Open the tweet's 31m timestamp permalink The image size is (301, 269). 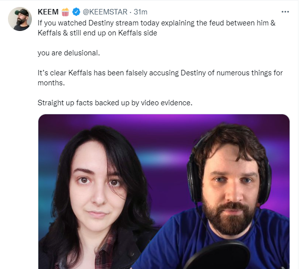[141, 12]
